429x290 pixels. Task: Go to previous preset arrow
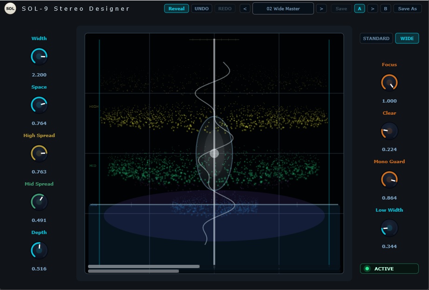click(245, 8)
